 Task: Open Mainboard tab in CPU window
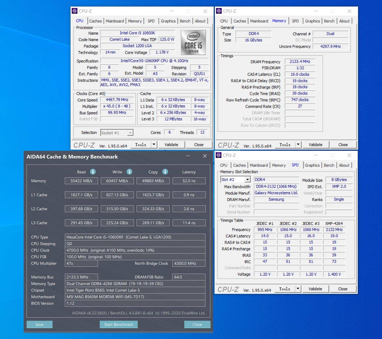[x=115, y=21]
